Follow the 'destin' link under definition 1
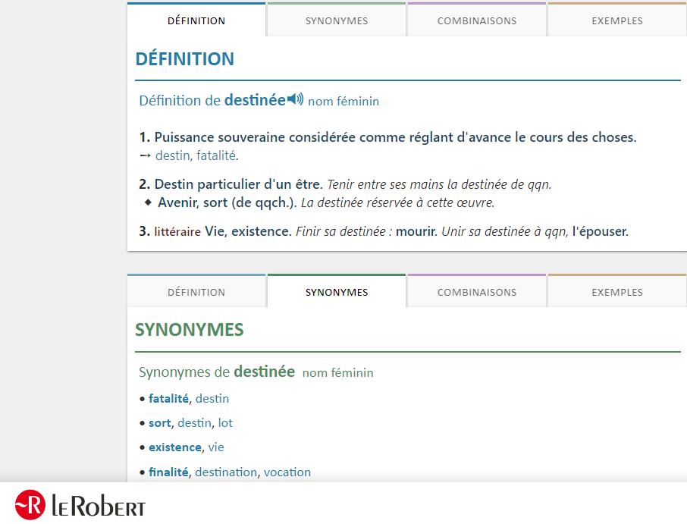The height and width of the screenshot is (524, 687). pyautogui.click(x=172, y=155)
